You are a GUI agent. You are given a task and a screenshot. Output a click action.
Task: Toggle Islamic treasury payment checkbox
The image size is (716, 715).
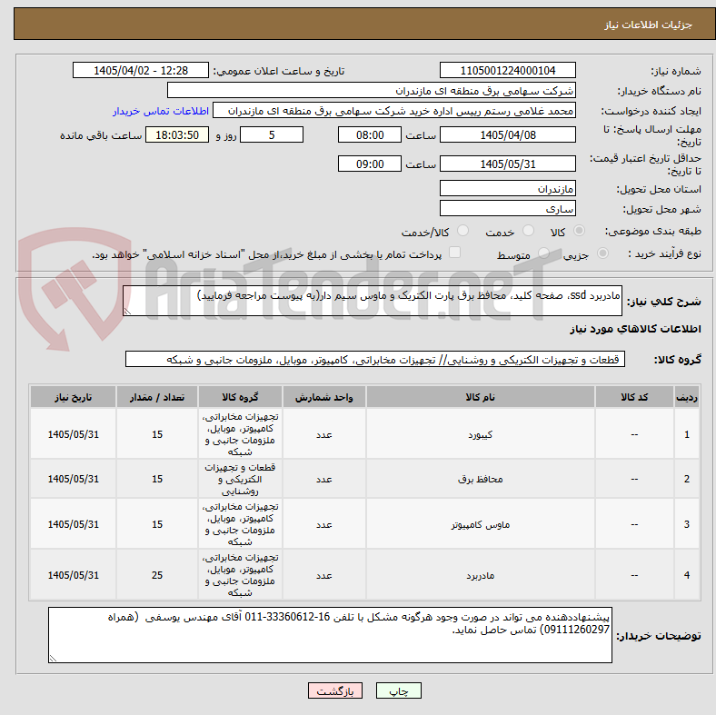point(454,253)
